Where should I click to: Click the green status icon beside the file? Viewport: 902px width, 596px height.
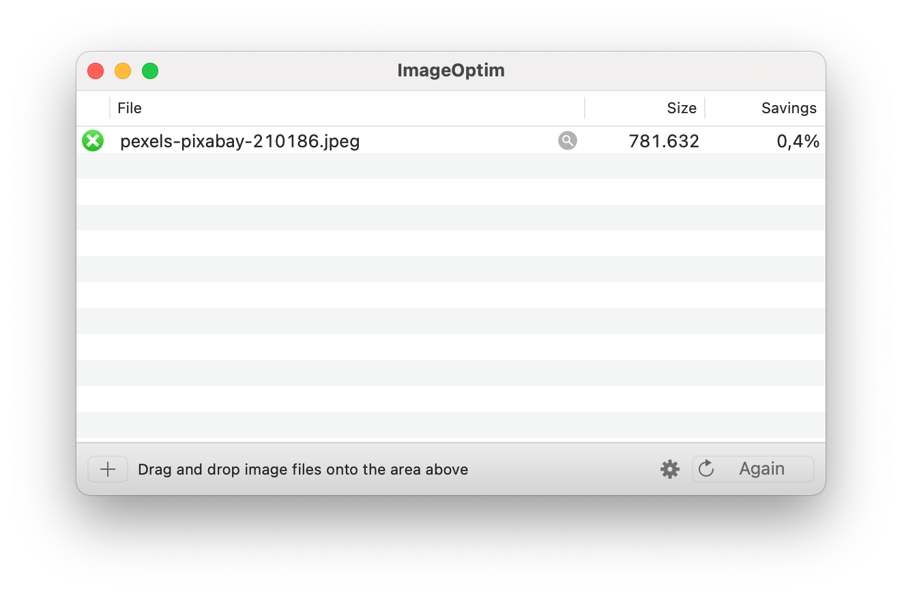click(x=93, y=141)
